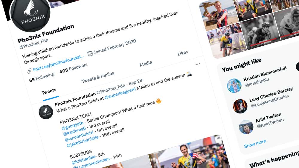Screen dimensions: 299x168
Task: Open the linktr.ee/pho3nixfoundat... link
Action: [59, 63]
